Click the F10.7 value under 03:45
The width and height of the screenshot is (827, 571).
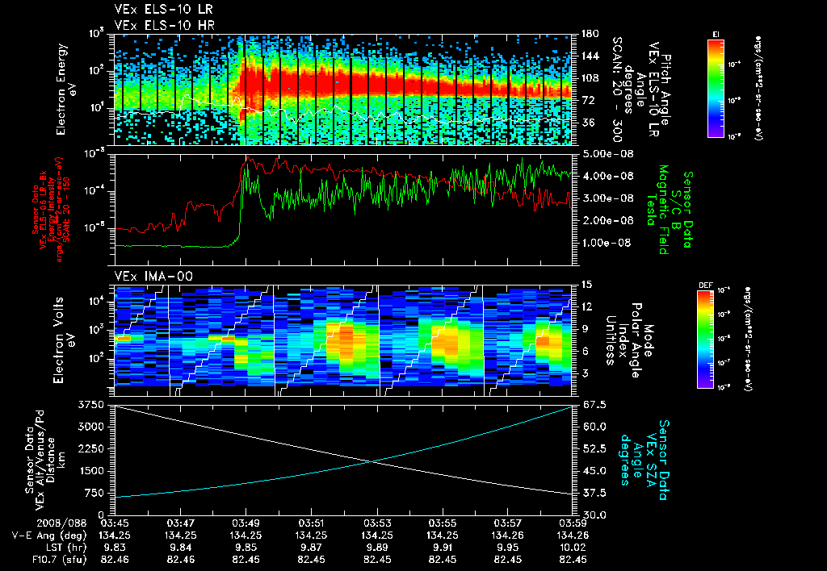point(115,560)
